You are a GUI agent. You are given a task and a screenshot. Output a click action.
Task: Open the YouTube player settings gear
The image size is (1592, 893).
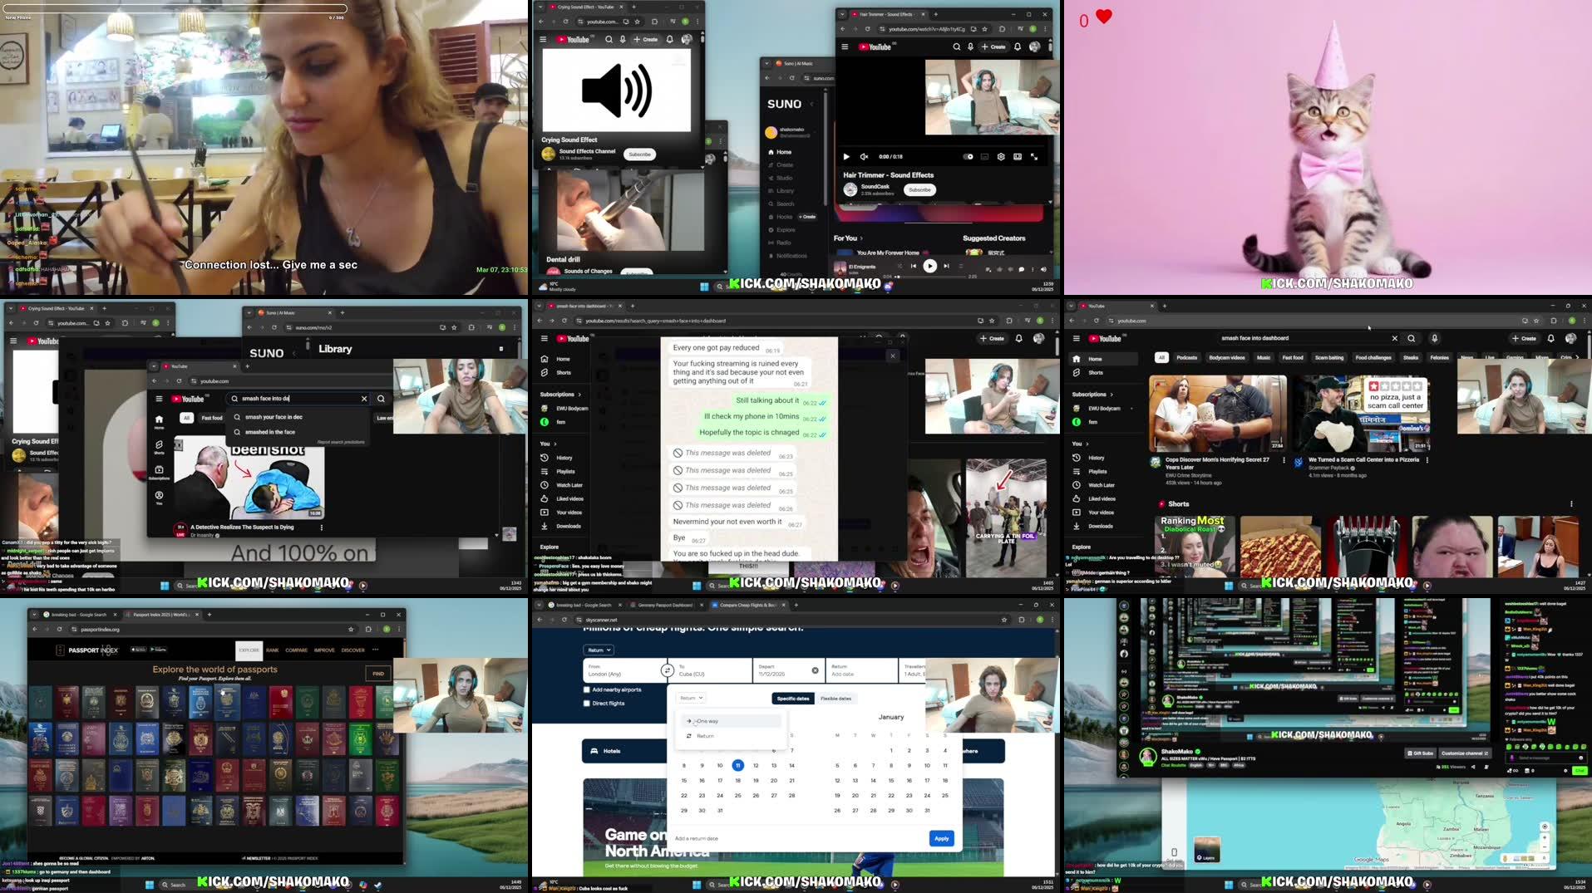point(1001,157)
